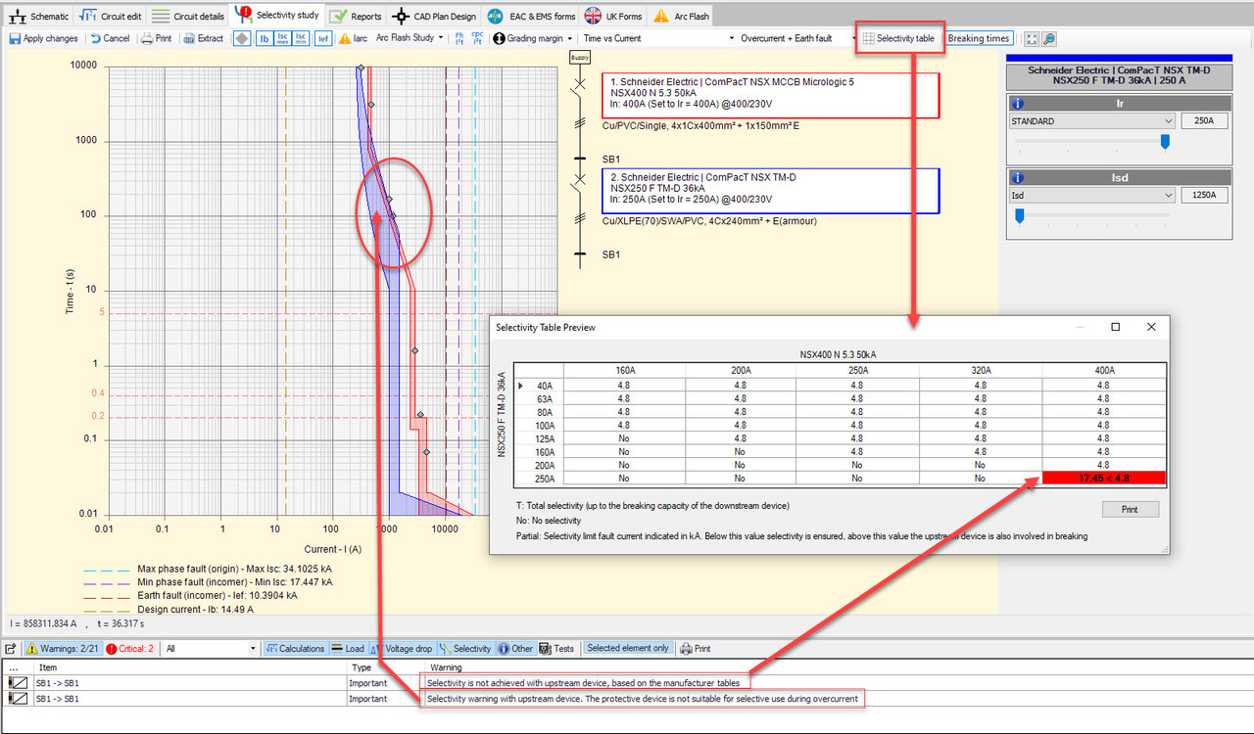Open CAD Plan Design tab

point(434,16)
